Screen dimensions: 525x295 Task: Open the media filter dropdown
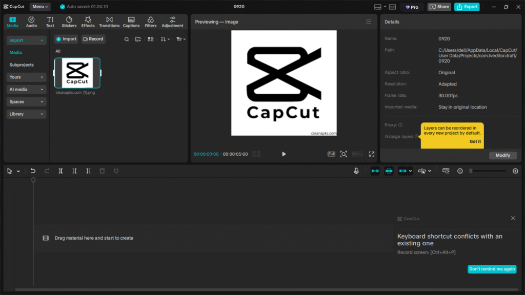[x=181, y=39]
